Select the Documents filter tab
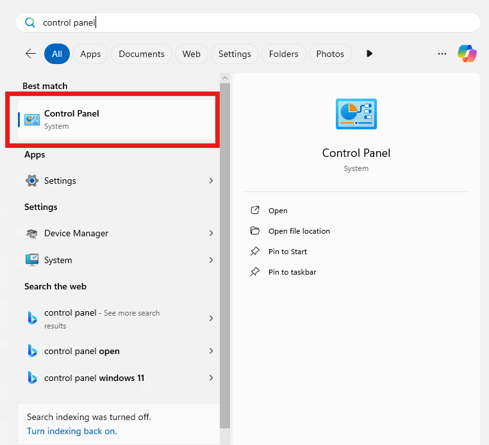489x445 pixels. (142, 54)
